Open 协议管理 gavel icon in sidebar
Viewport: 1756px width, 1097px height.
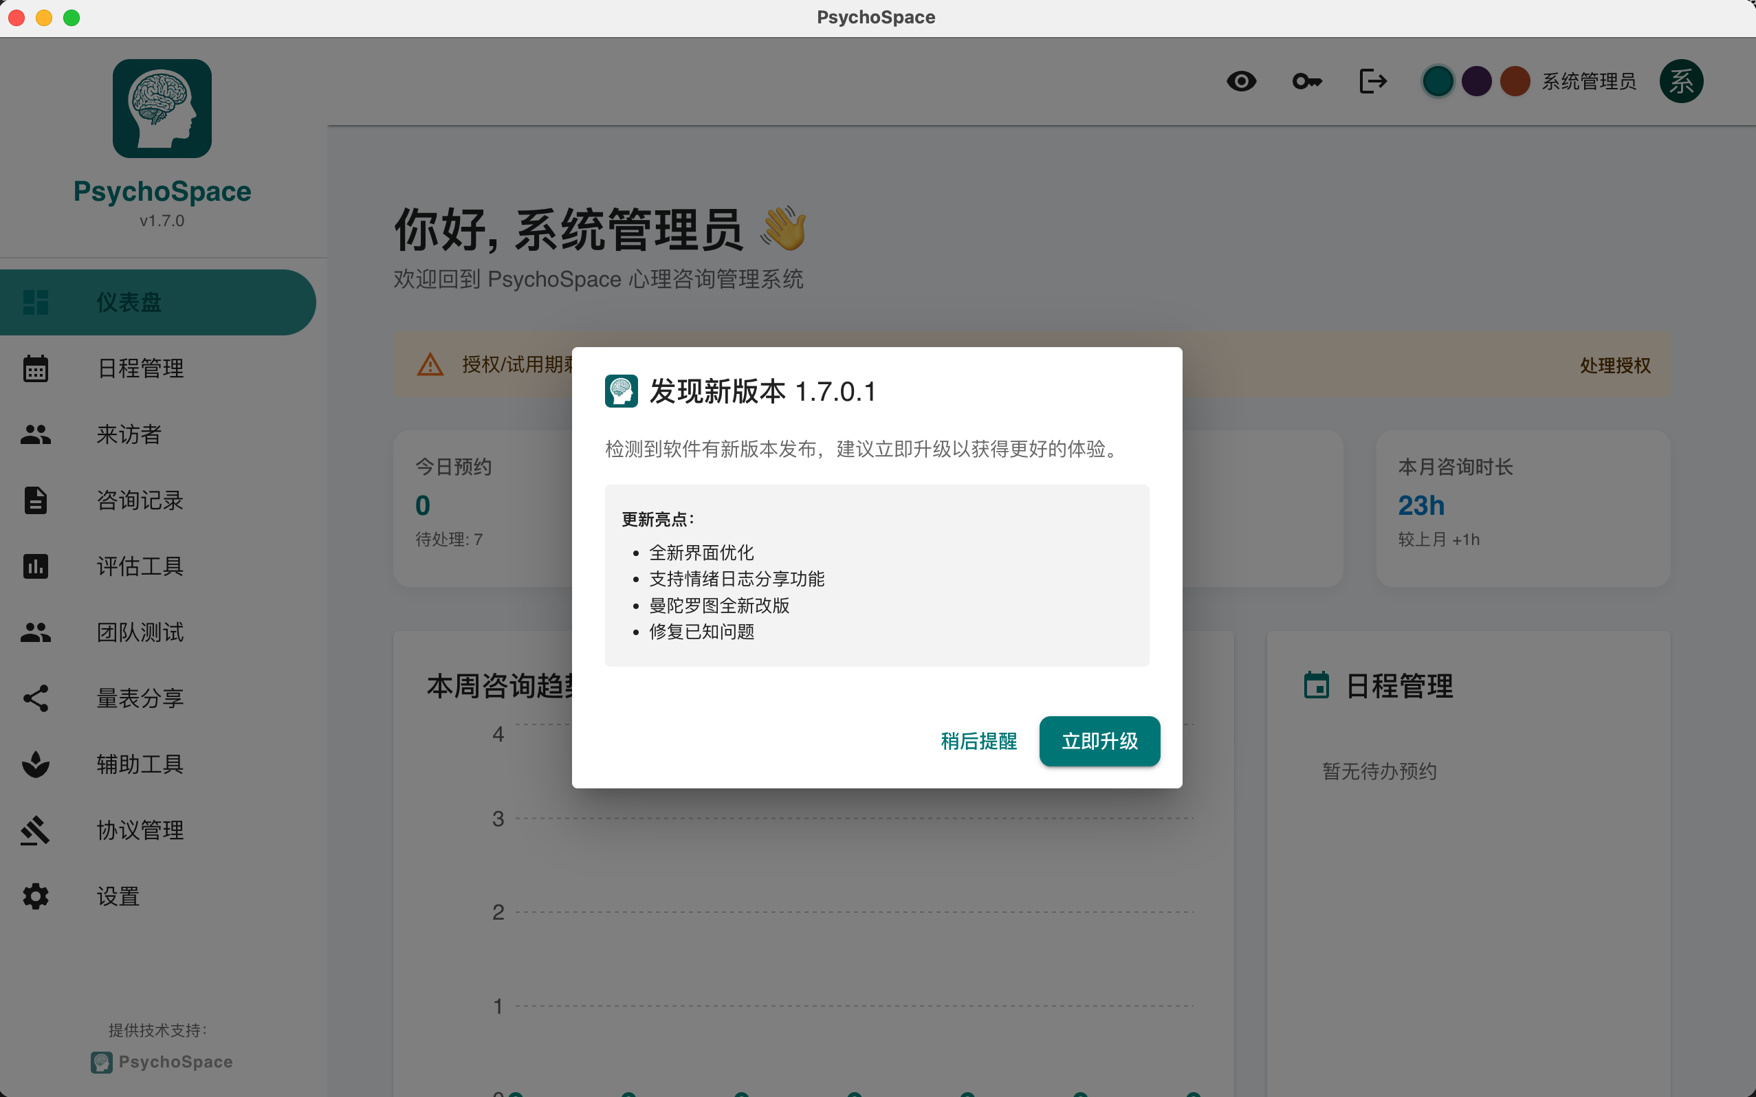(x=36, y=830)
